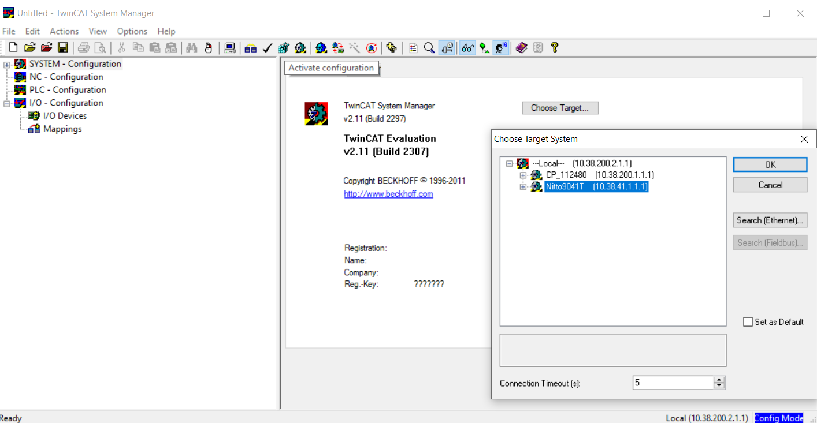Screen dimensions: 817x423
Task: Click the binoculars Find icon
Action: point(192,48)
